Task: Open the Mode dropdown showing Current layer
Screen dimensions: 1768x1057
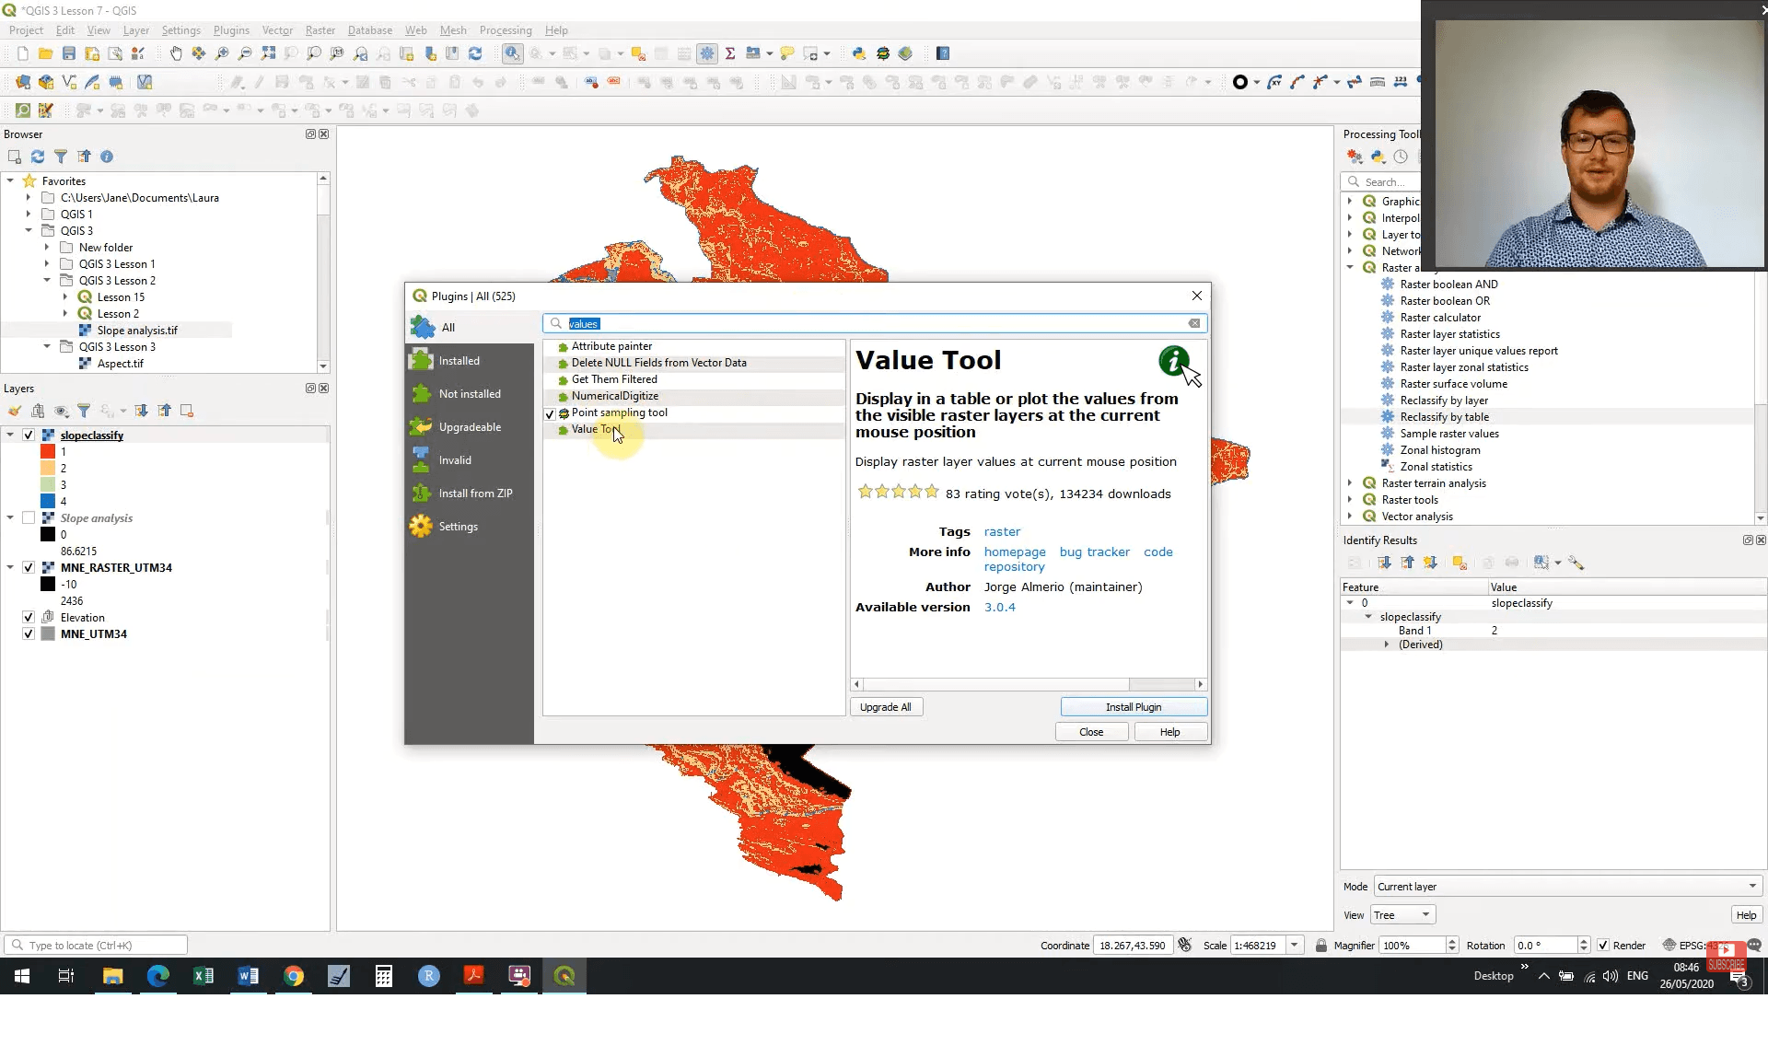Action: tap(1567, 887)
